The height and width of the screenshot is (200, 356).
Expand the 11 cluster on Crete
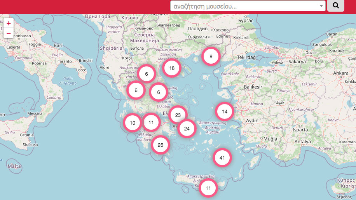point(208,188)
